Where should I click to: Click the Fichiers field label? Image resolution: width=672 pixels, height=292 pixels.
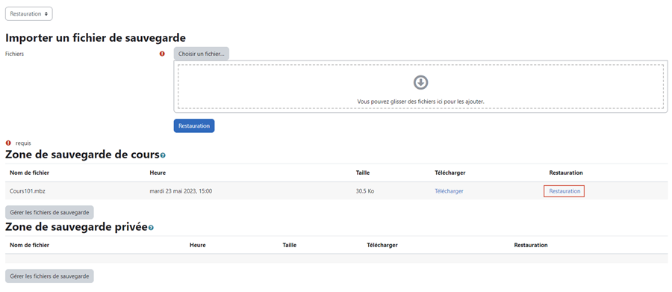point(15,54)
